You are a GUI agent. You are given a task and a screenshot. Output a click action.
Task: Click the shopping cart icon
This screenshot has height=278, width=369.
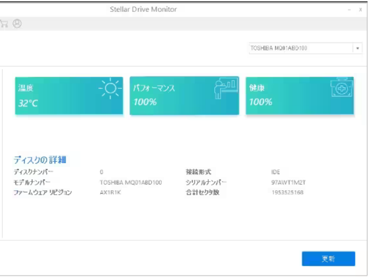tap(4, 24)
